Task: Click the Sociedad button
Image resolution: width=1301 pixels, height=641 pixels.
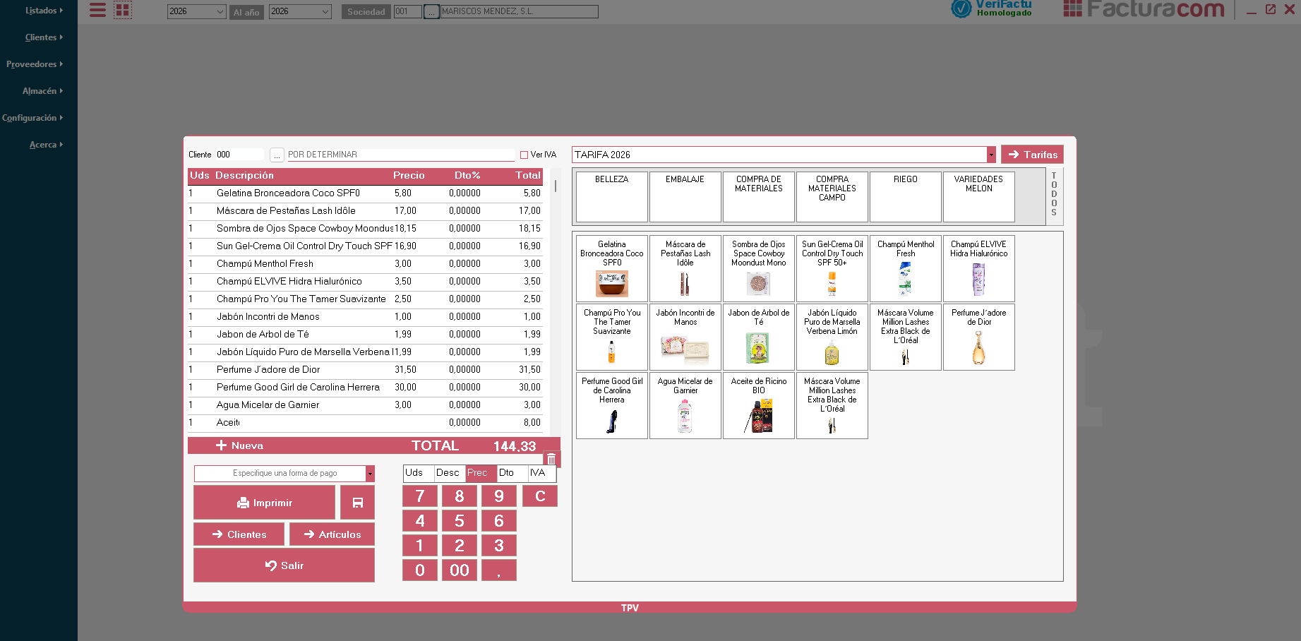Action: point(366,12)
